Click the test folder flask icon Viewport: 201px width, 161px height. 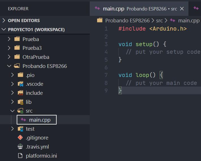20,129
